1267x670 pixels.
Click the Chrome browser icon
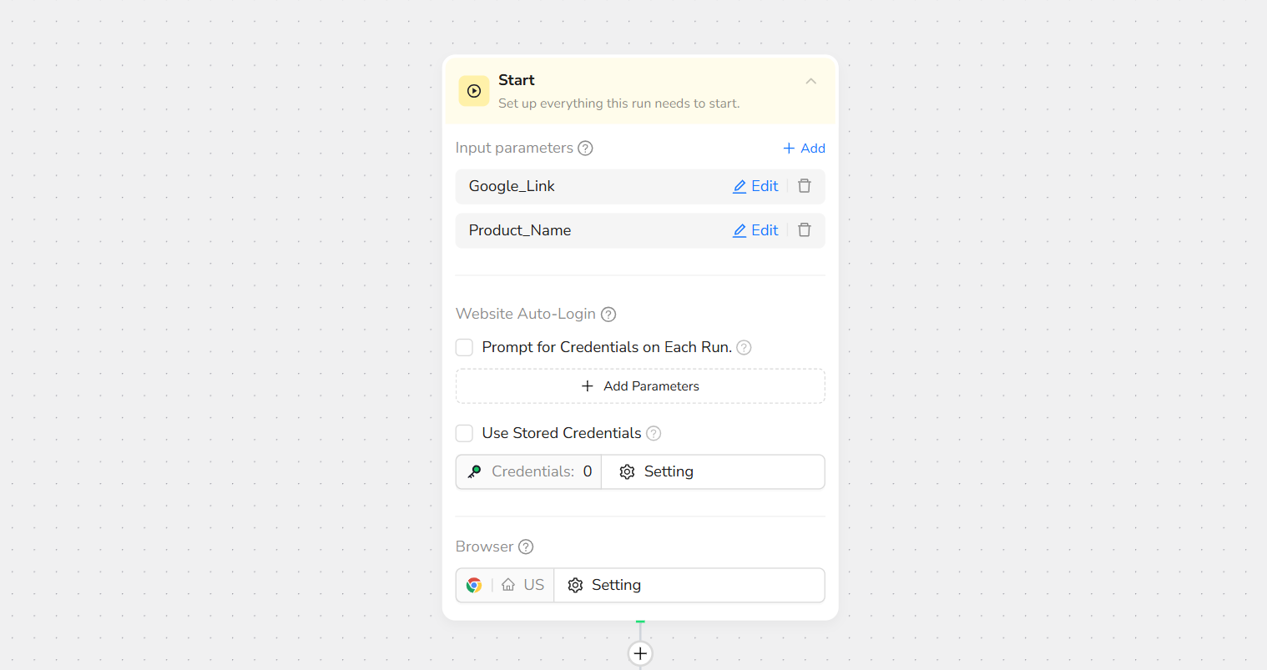tap(474, 585)
